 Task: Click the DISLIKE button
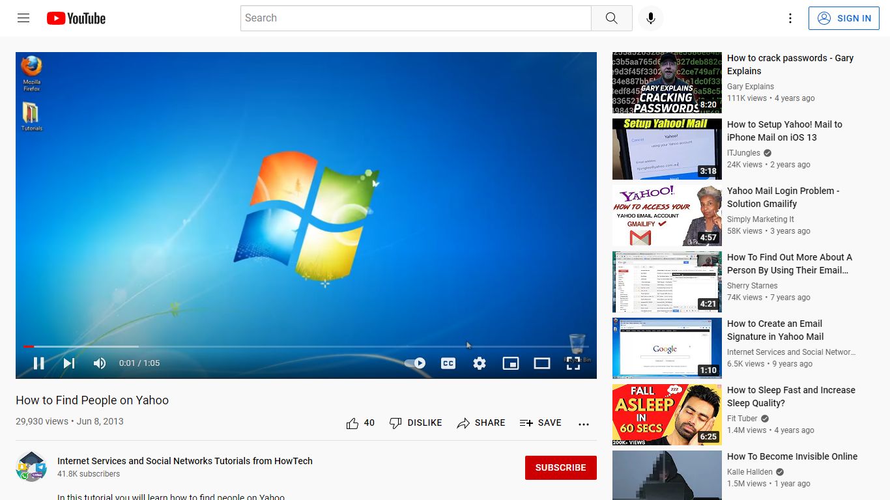tap(416, 423)
